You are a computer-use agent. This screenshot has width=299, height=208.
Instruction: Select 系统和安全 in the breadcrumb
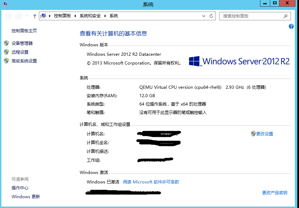pyautogui.click(x=90, y=16)
